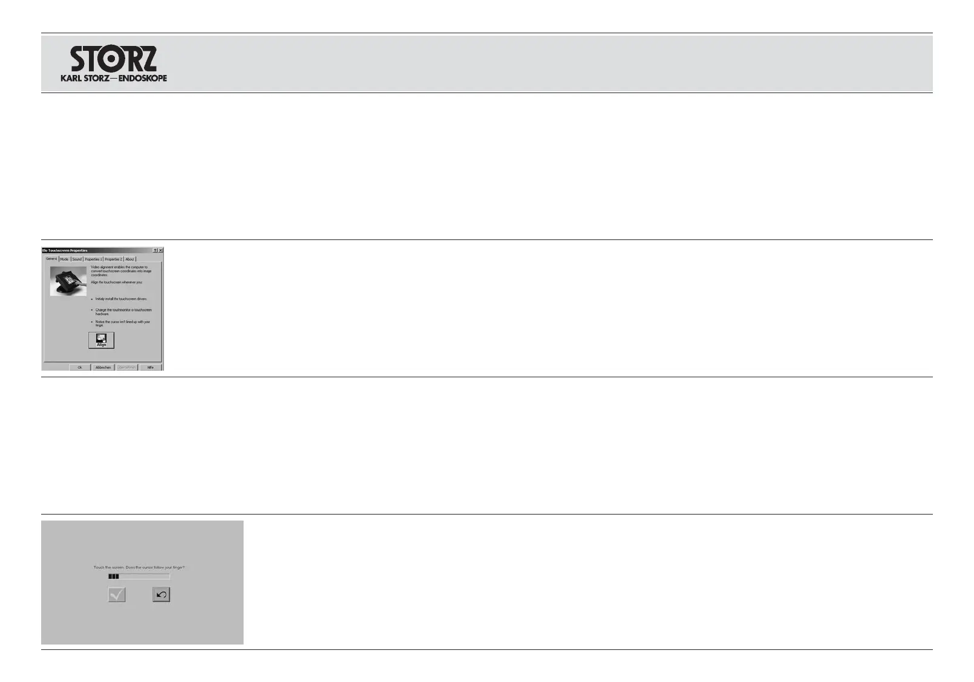Image resolution: width=974 pixels, height=682 pixels.
Task: Click the Hilfe help button
Action: pyautogui.click(x=151, y=367)
